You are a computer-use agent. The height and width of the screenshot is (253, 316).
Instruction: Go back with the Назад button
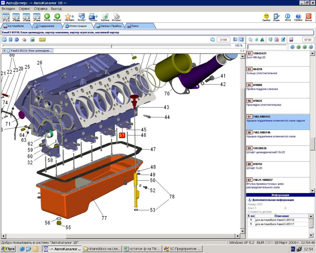[x=47, y=17]
